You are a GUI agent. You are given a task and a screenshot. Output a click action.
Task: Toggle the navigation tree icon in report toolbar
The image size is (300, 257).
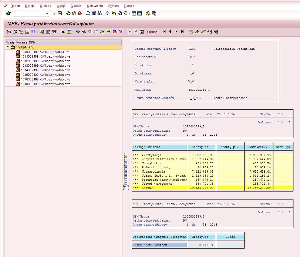coord(8,32)
